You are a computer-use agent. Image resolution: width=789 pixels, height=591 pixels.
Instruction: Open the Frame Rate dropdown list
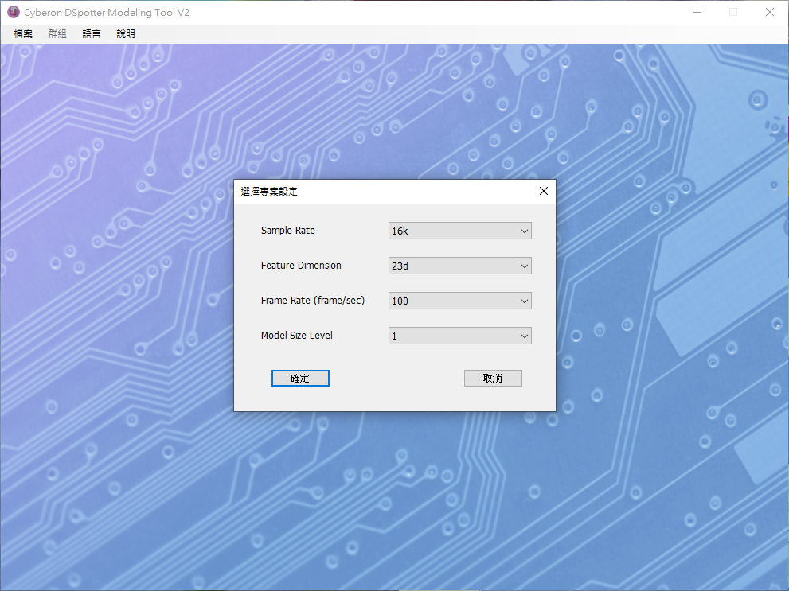[459, 301]
